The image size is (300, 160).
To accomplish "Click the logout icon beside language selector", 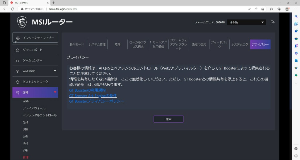I will (272, 22).
